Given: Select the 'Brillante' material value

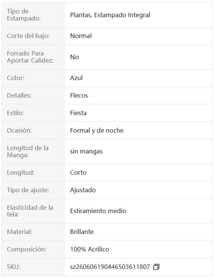Looking at the screenshot, I should point(82,232).
